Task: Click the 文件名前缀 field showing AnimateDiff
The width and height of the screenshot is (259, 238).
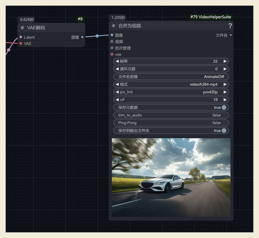Action: tap(171, 77)
